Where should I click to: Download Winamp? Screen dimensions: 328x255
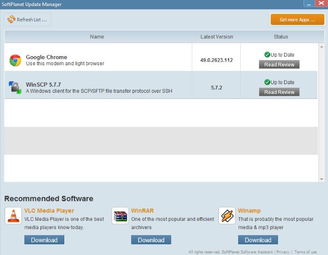click(x=258, y=240)
